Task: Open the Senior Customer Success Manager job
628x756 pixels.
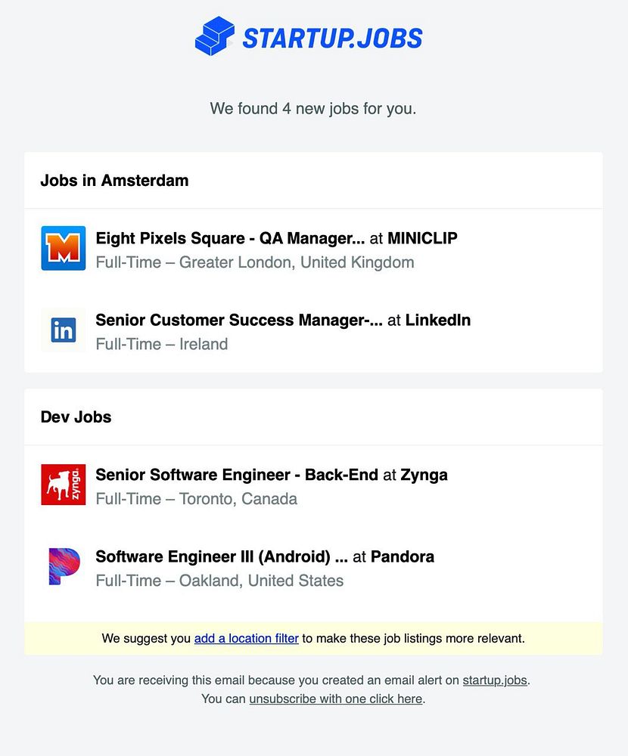Action: (238, 320)
